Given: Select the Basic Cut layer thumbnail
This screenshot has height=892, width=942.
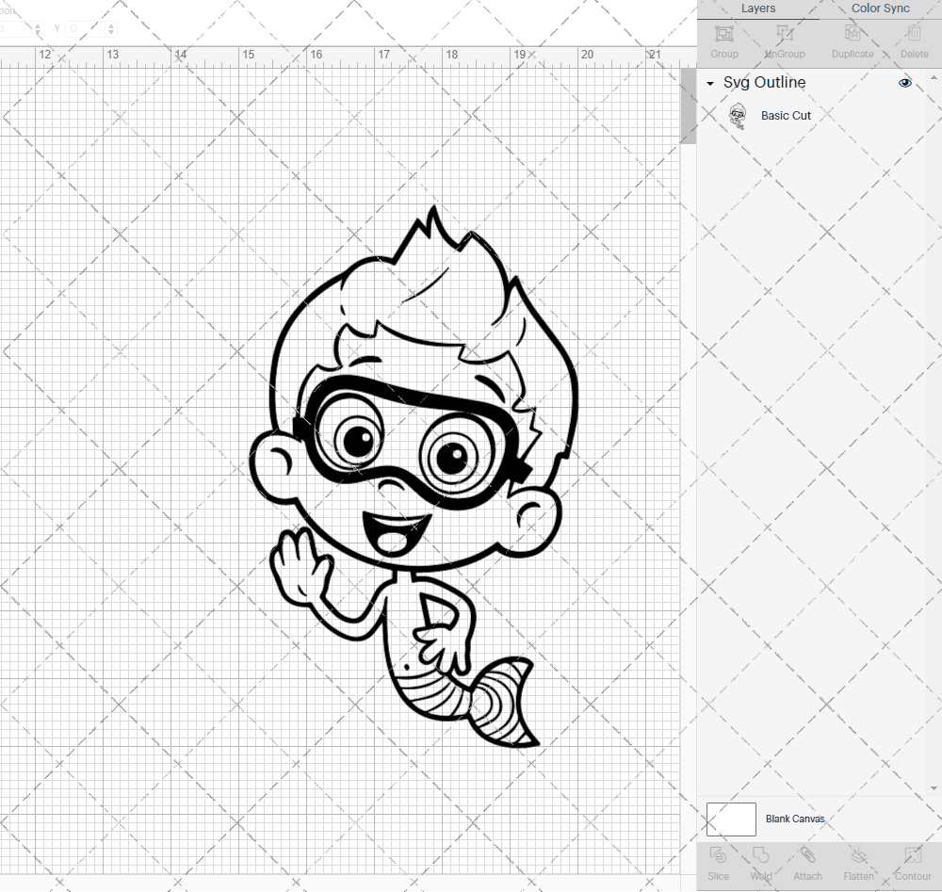Looking at the screenshot, I should pos(738,115).
